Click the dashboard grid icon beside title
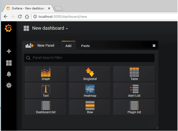The width and height of the screenshot is (178, 131). click(x=26, y=28)
